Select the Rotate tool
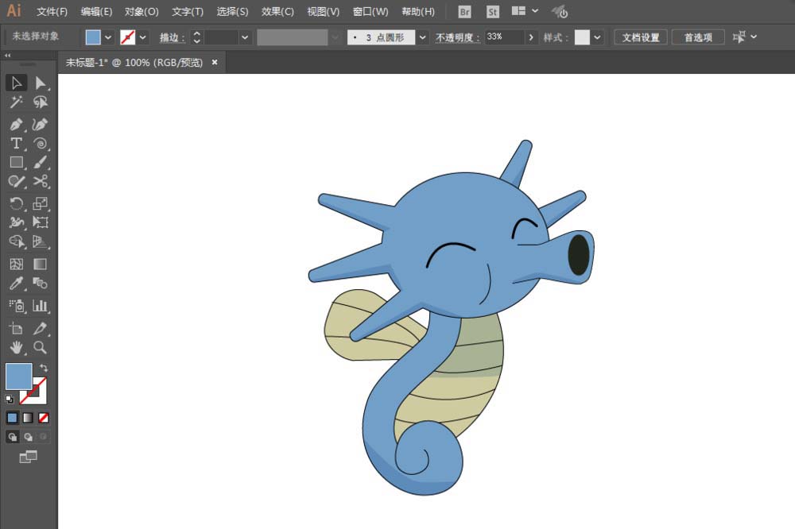The image size is (795, 529). pyautogui.click(x=16, y=203)
